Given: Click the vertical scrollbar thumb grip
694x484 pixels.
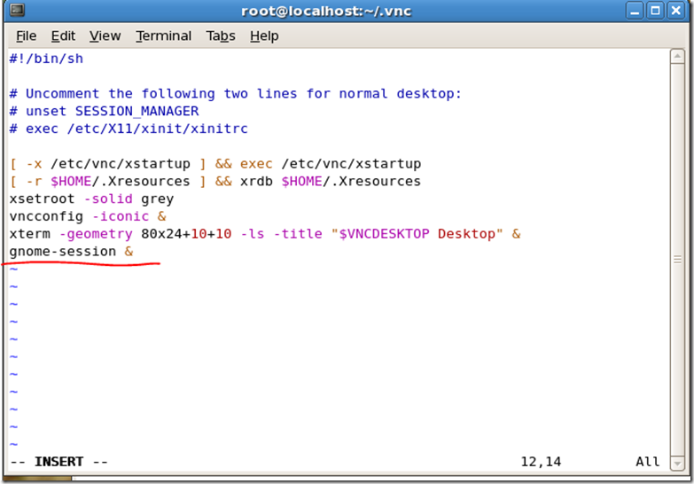Looking at the screenshot, I should coord(677,260).
